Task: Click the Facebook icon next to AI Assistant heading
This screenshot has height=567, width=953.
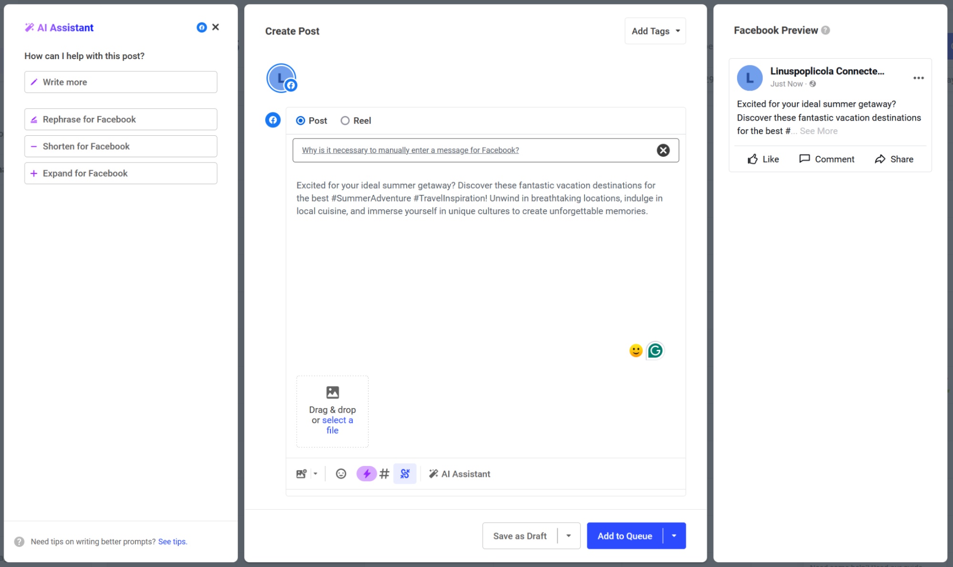Action: pyautogui.click(x=201, y=27)
